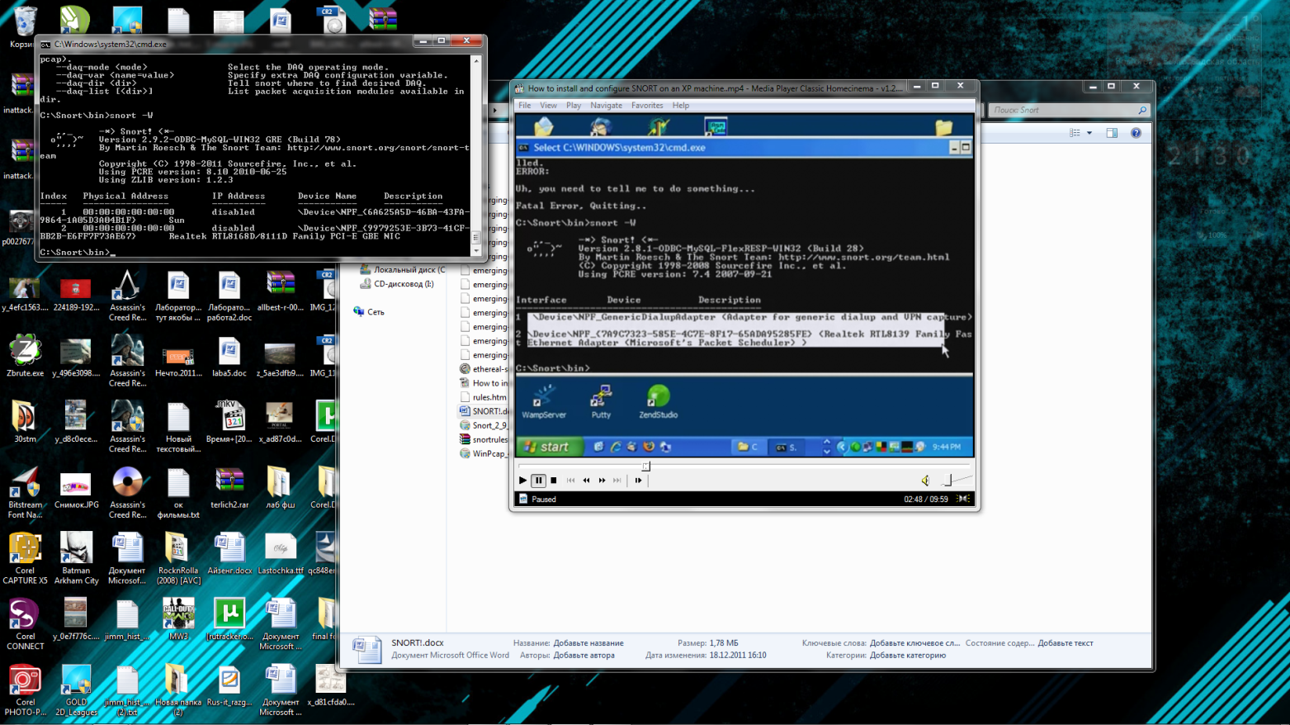Select Corel CAPTURE X5 desktop icon
Viewport: 1290px width, 725px height.
click(x=25, y=559)
